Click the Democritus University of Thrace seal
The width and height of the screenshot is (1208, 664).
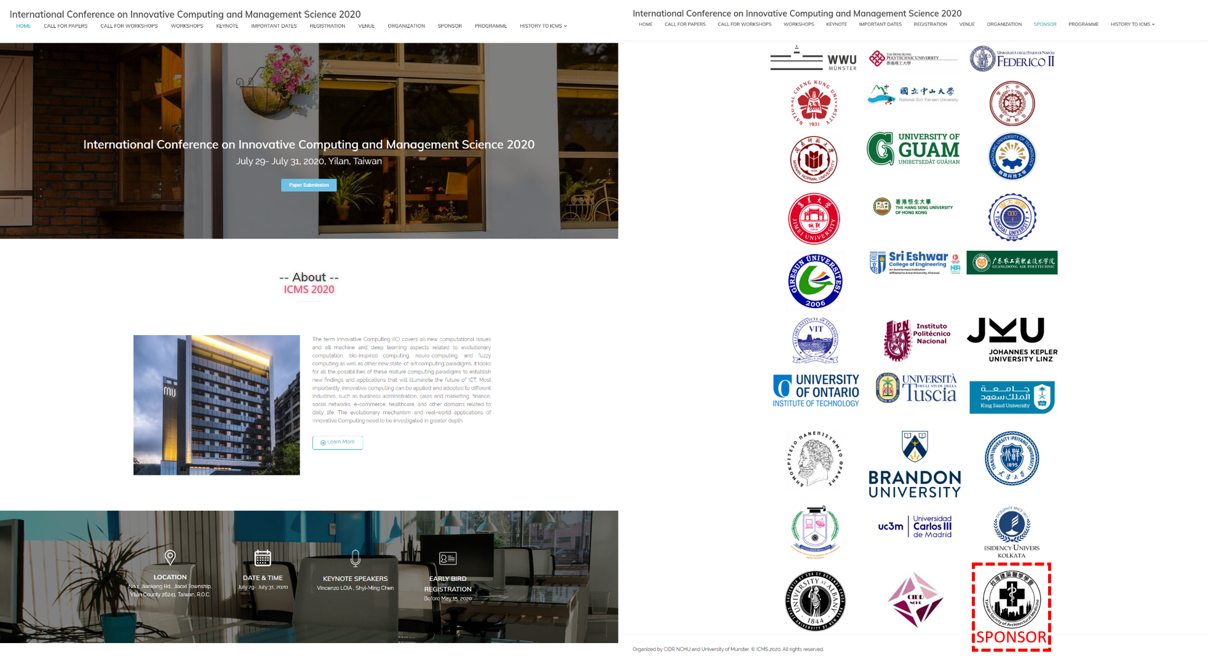coord(815,460)
